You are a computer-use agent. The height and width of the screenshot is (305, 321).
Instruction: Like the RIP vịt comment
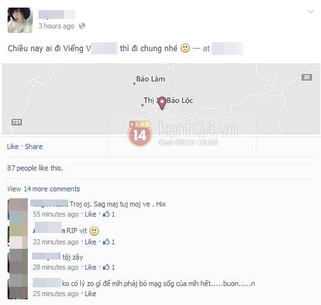pos(90,242)
